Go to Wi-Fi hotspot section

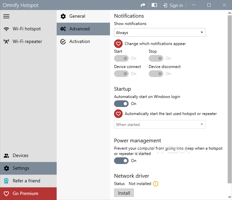pos(28,29)
